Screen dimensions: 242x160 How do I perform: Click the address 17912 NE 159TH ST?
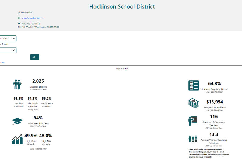[30, 24]
